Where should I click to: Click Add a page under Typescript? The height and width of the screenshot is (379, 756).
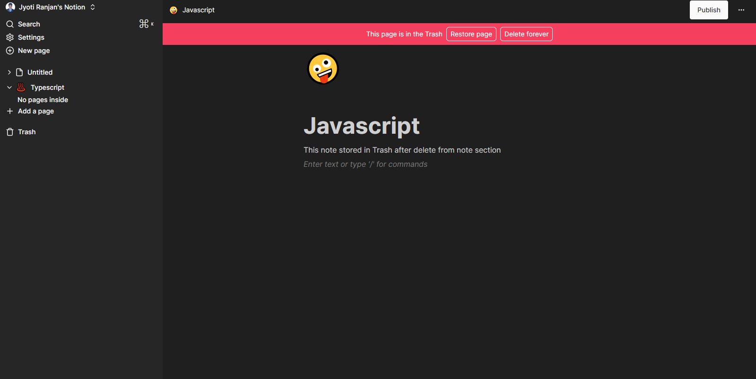[x=35, y=111]
